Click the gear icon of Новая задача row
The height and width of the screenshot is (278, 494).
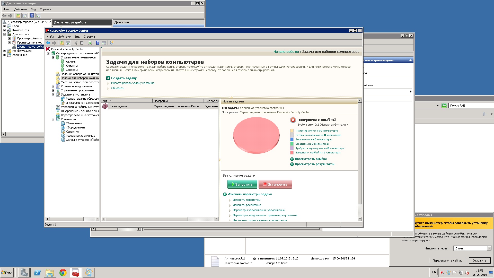pos(105,106)
